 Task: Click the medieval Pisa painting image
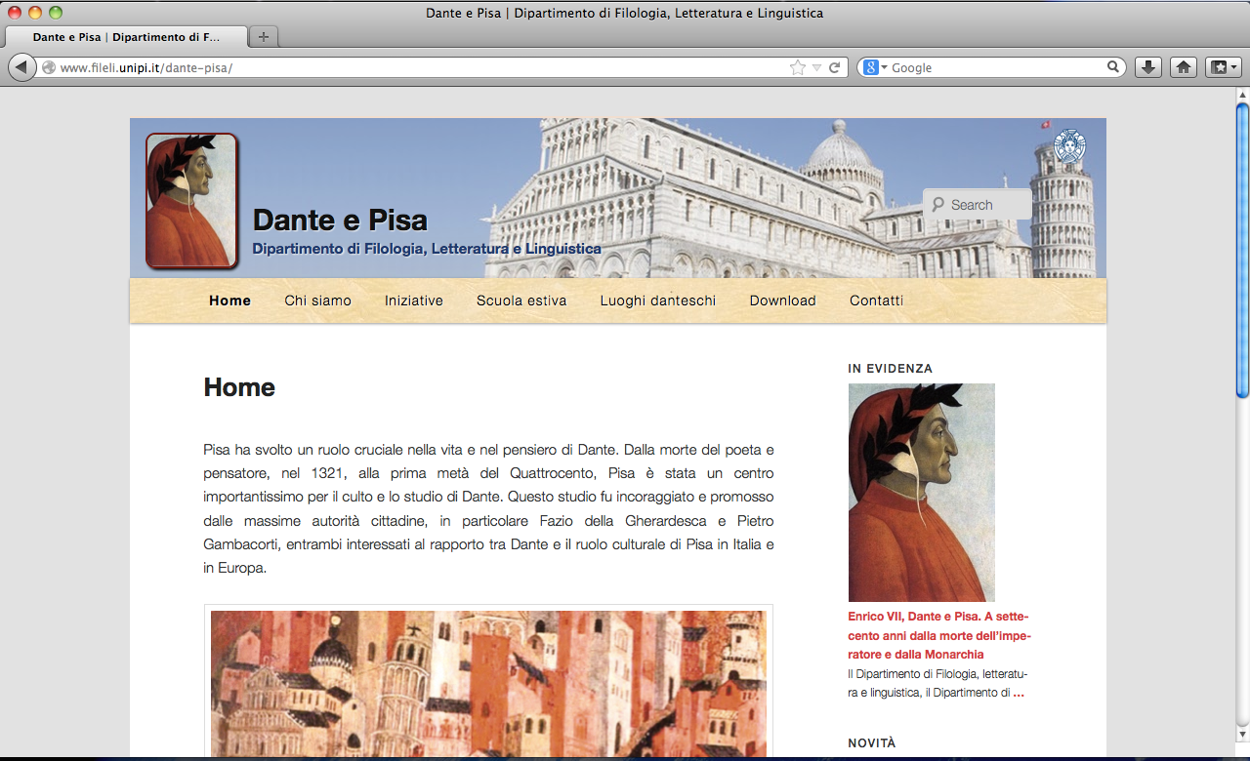coord(488,683)
